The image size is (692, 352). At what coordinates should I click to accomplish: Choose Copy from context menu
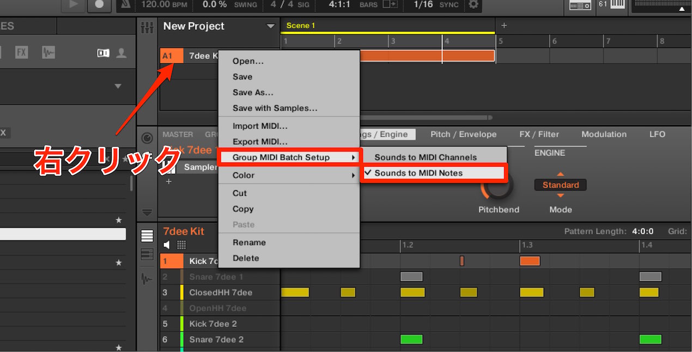coord(289,209)
